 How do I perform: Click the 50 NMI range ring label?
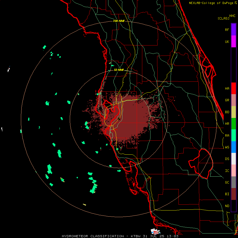coord(119,70)
